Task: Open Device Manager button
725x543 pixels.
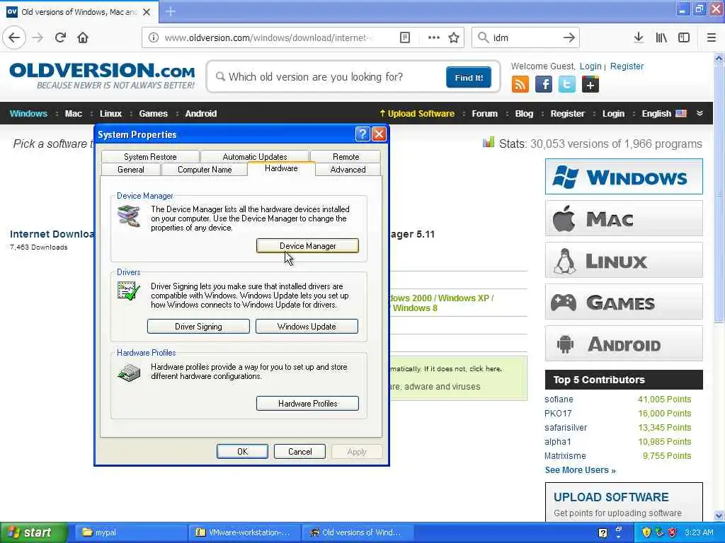Action: (307, 246)
